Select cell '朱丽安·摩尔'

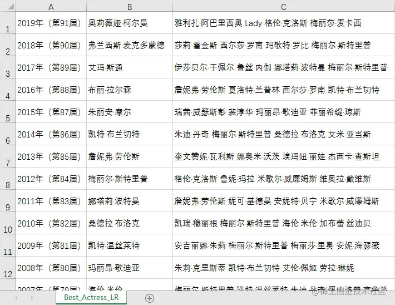pyautogui.click(x=130, y=112)
